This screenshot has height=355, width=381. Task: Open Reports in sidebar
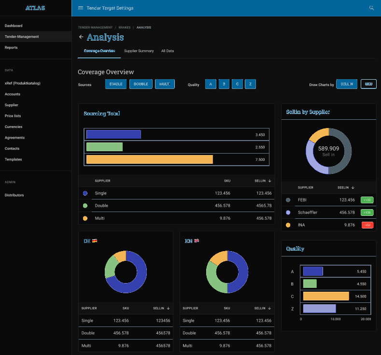tap(36, 48)
